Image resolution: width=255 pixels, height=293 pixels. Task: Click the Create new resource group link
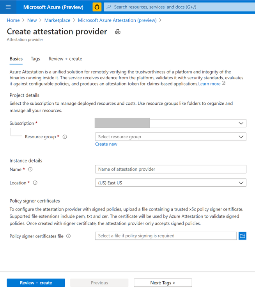106,144
